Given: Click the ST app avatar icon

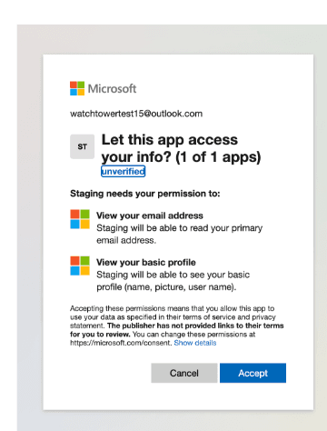Looking at the screenshot, I should 82,146.
